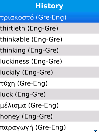
Task: Click the History title header
Action: 49,6
